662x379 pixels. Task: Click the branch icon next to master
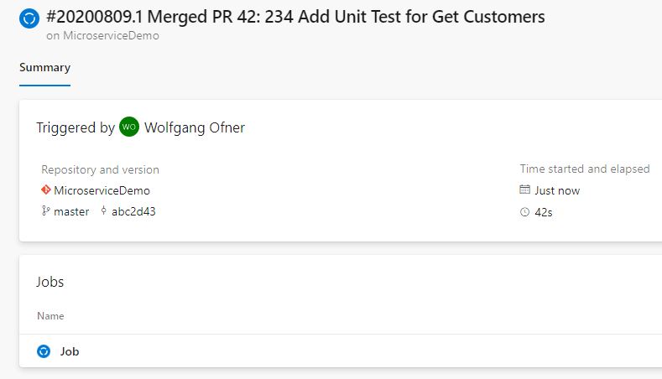click(x=45, y=211)
